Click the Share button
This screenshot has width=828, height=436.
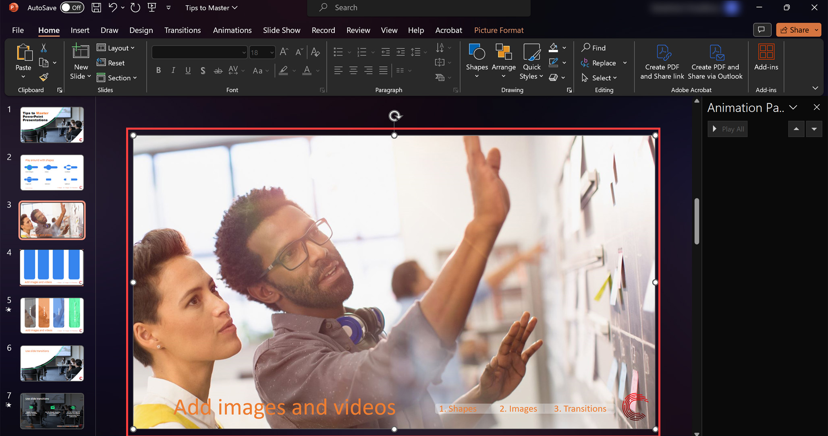(x=795, y=30)
